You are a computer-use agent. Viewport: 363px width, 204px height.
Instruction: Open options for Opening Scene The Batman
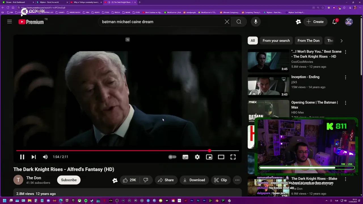[x=345, y=103]
